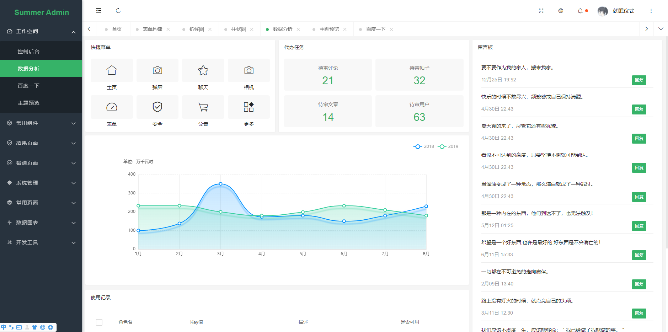Click the IME punctuation icon

click(11, 327)
